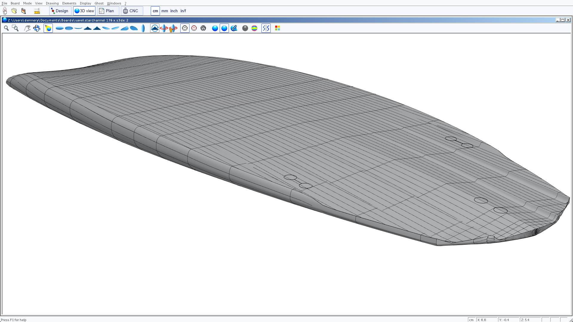573x322 pixels.
Task: Open the CNC view button
Action: 131,11
